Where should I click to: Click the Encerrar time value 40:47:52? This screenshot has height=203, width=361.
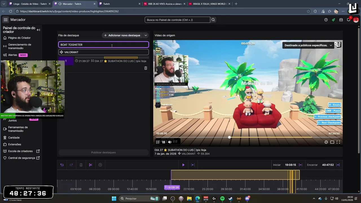[328, 165]
